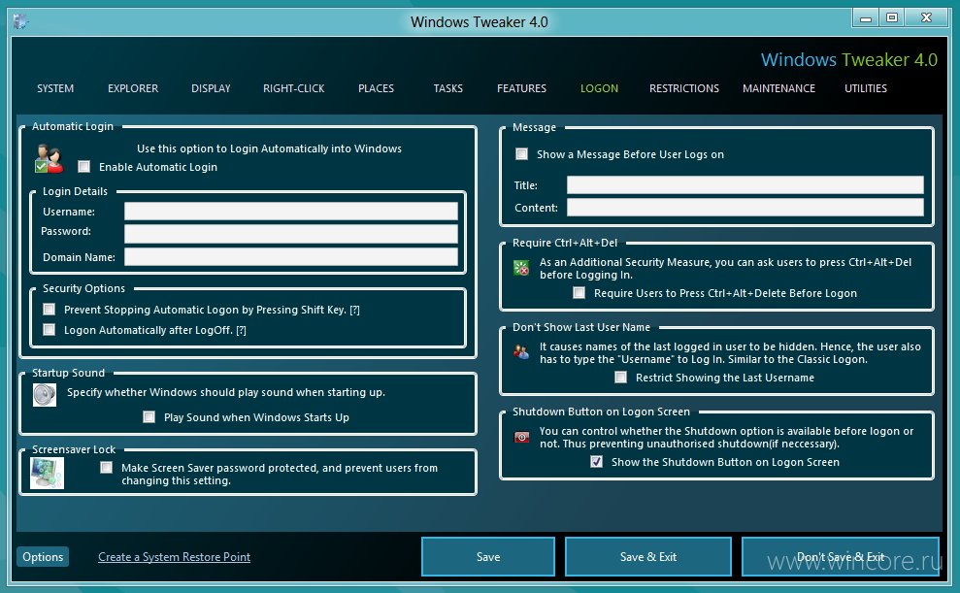Image resolution: width=960 pixels, height=593 pixels.
Task: Click the Shutdown Button section red icon
Action: (x=521, y=437)
